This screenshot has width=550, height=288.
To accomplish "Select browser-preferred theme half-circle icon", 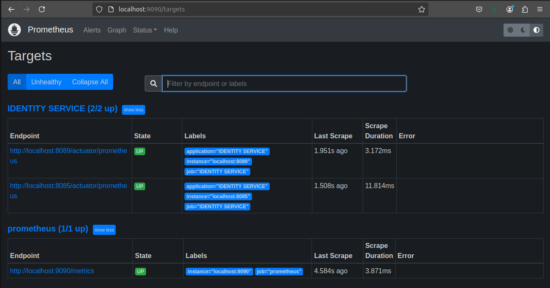I will tap(536, 30).
